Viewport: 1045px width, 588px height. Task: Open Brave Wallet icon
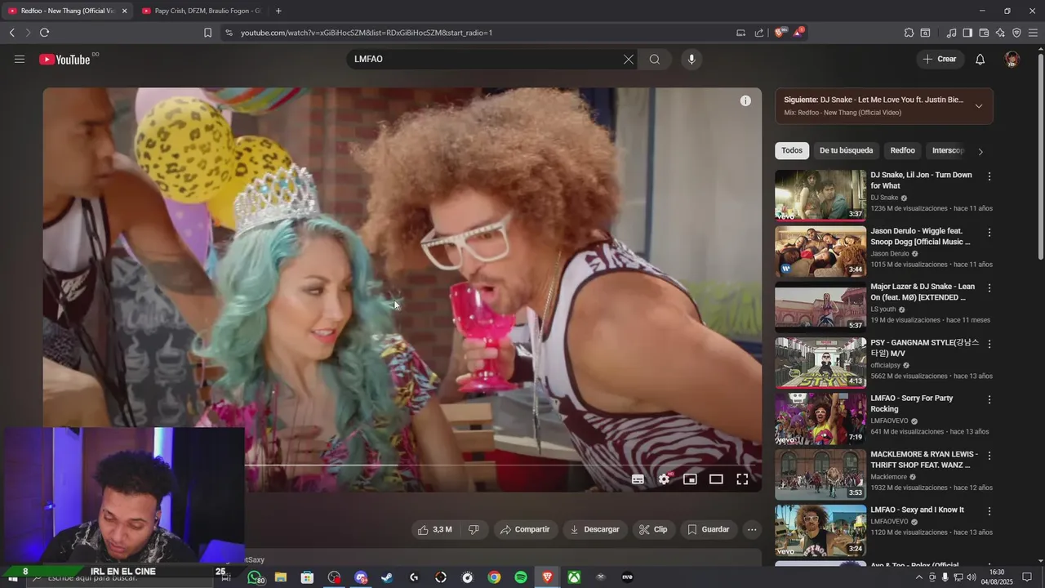click(984, 33)
